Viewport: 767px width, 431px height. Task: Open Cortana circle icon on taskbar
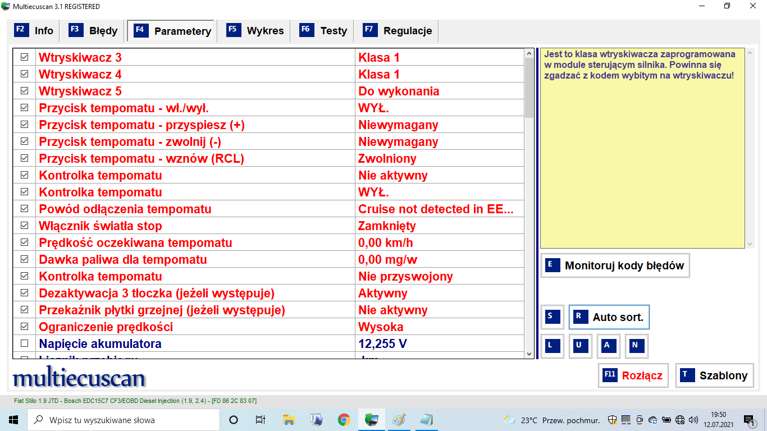click(x=234, y=420)
